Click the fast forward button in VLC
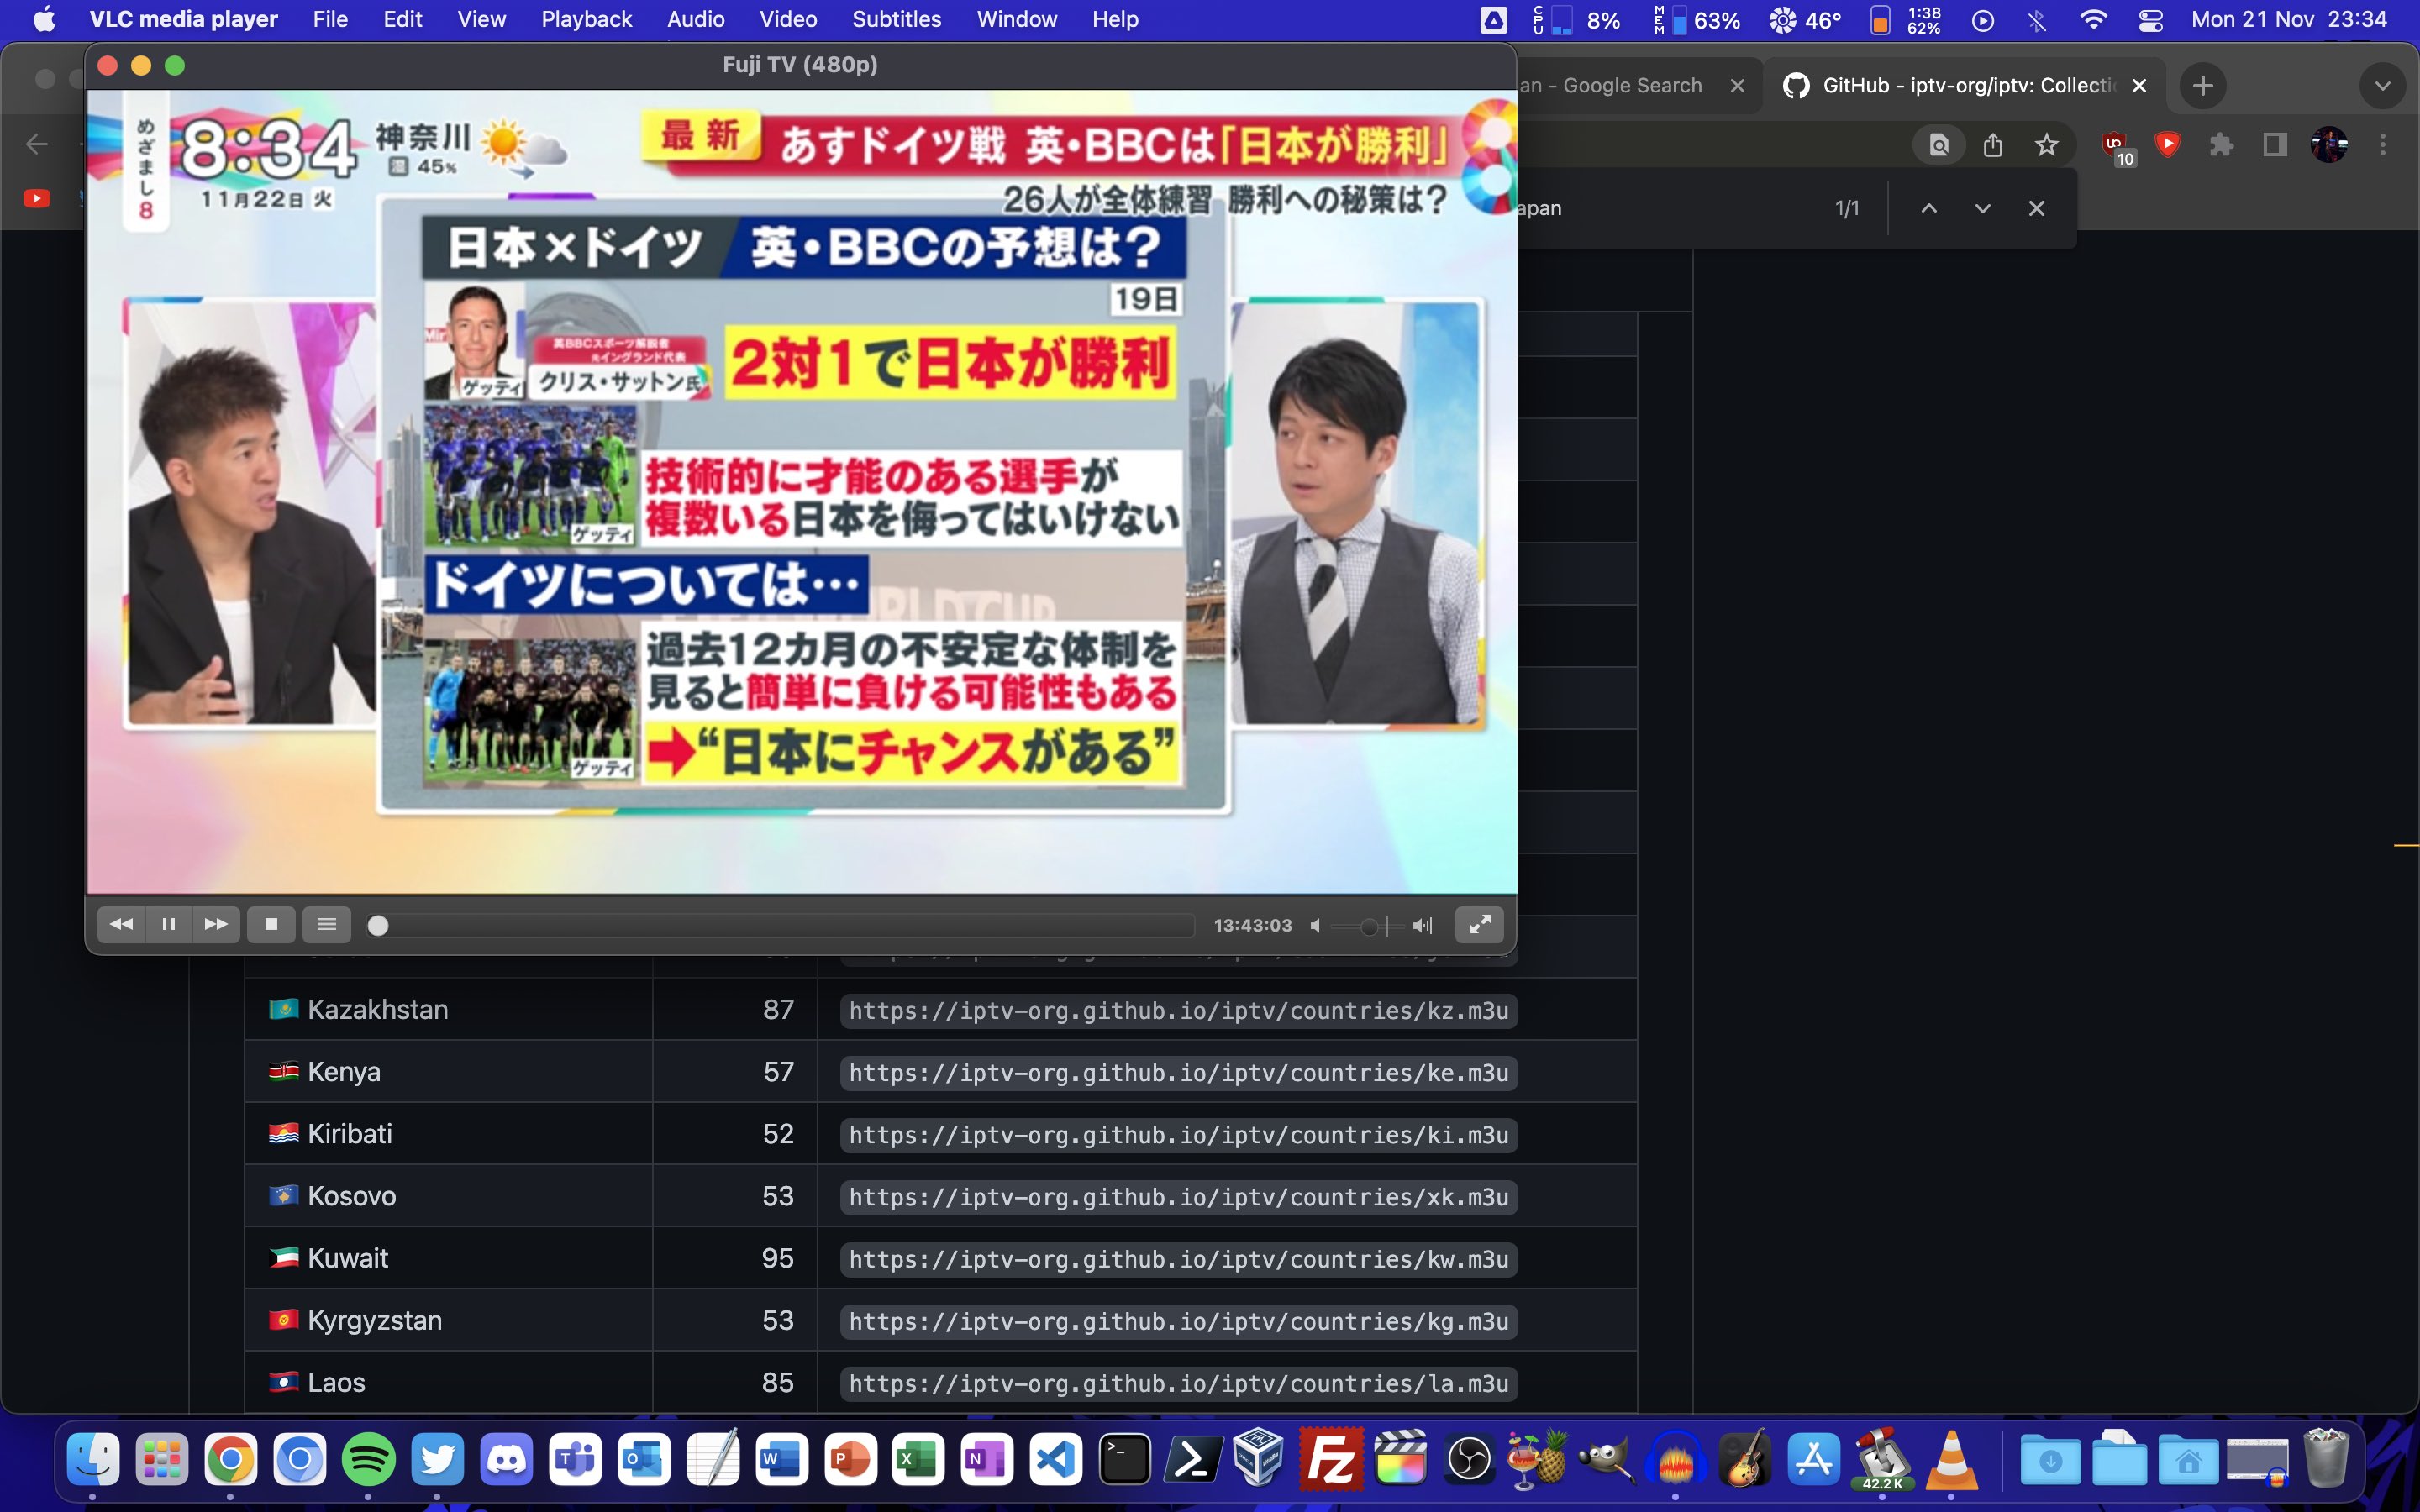2420x1512 pixels. (x=215, y=924)
